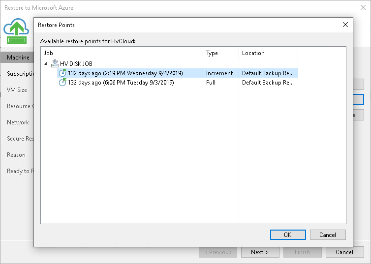Click Cancel in Restore to Azure wizard
The height and width of the screenshot is (264, 371).
344,252
